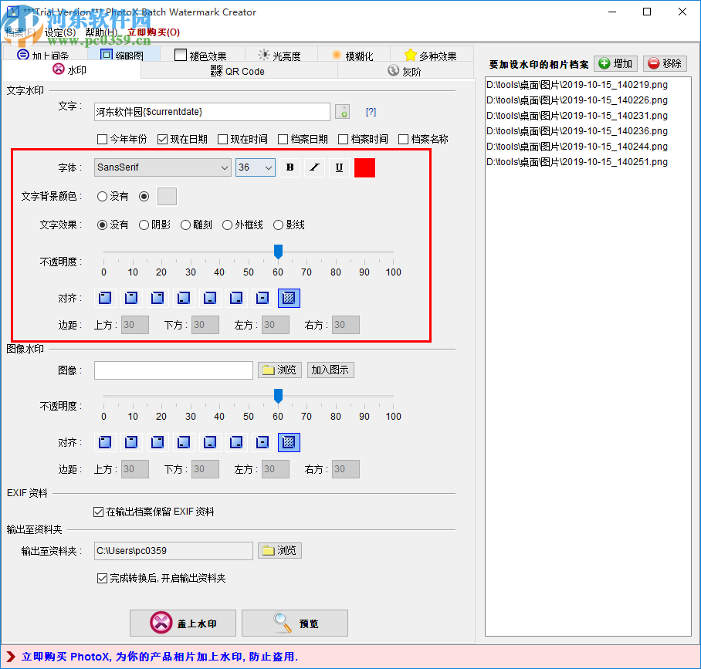Click 移除 to remove selected photo
The width and height of the screenshot is (701, 669).
tap(665, 63)
